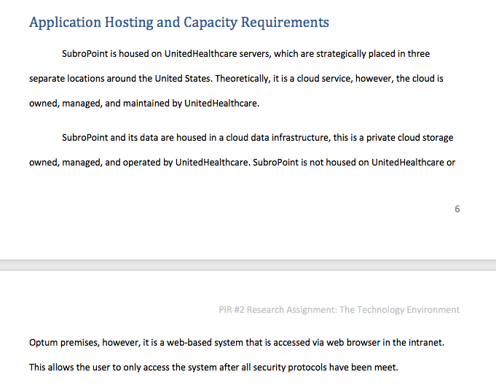Click the heading "Application Hosting and Capacity Requirements"
Image resolution: width=496 pixels, height=388 pixels.
tap(179, 23)
